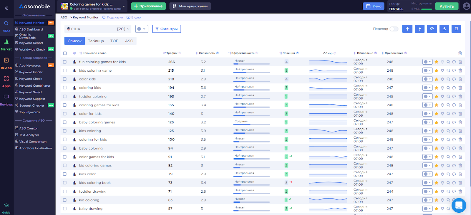
Task: Check the 'baby drawing' row checkbox
Action: [65, 209]
